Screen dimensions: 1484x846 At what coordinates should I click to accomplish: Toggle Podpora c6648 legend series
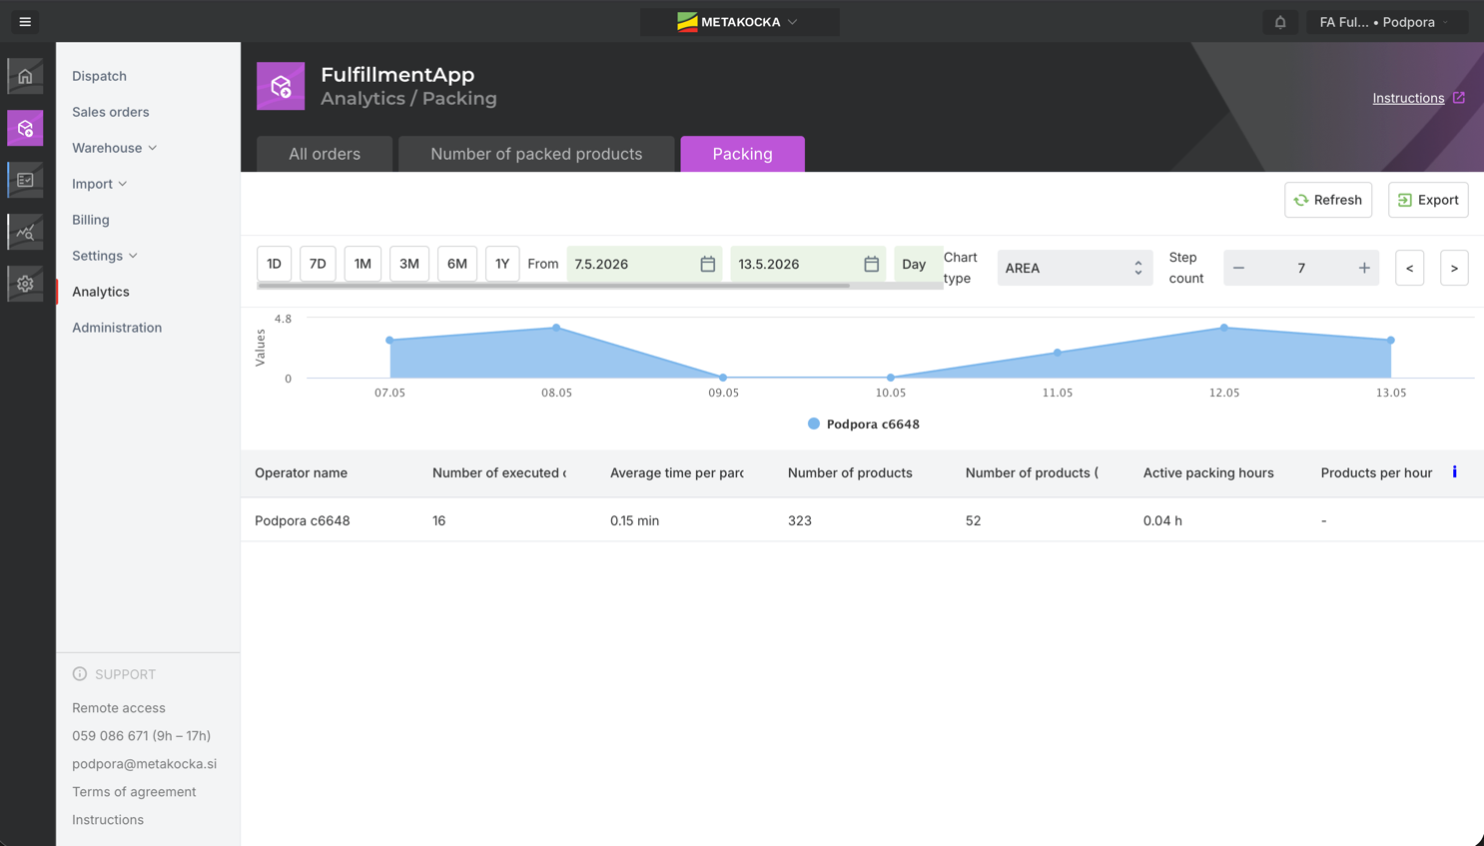(864, 423)
